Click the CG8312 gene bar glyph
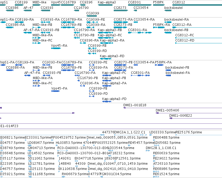Viewport: 222px width, 178px height. pyautogui.click(x=197, y=5)
